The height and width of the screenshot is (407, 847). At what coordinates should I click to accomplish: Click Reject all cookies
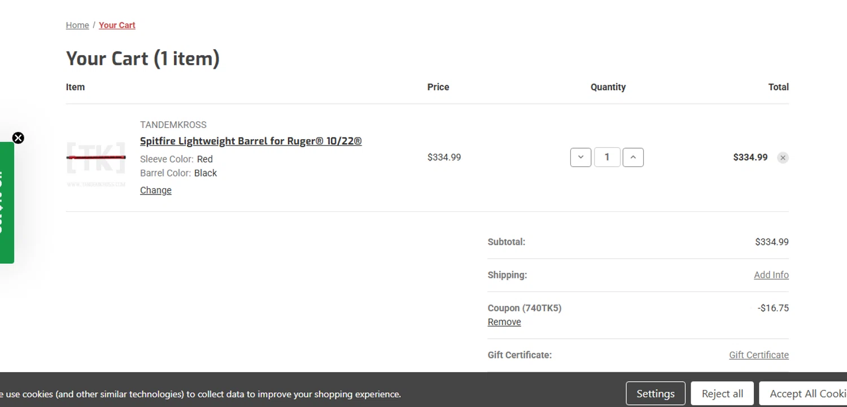tap(722, 393)
